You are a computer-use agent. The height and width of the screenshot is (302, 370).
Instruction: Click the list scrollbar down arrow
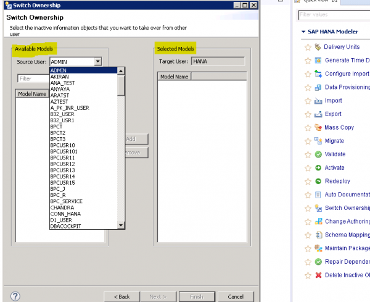(x=121, y=225)
